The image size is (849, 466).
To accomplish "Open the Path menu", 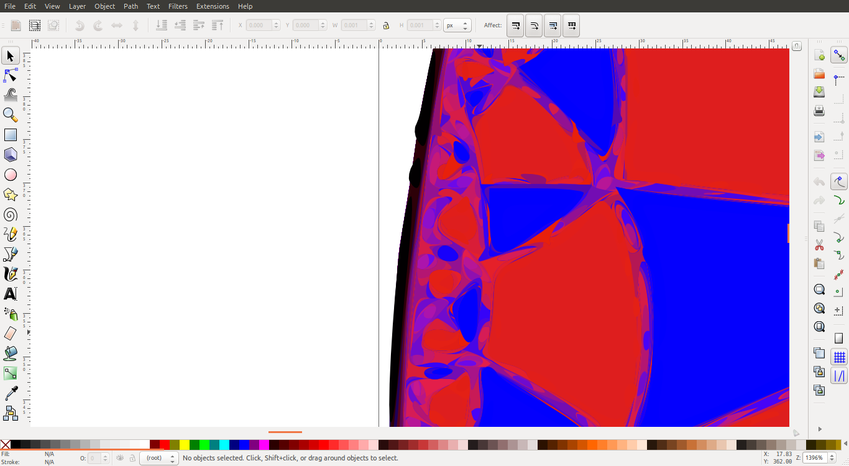I will [x=131, y=6].
